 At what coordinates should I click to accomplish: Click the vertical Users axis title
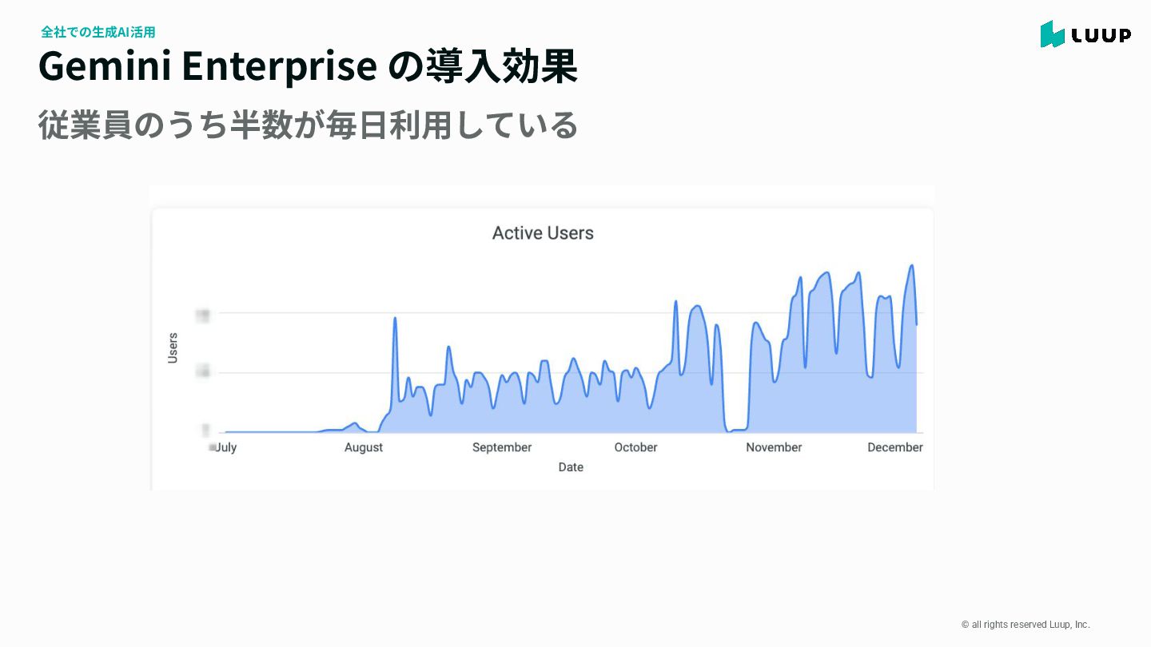(173, 348)
